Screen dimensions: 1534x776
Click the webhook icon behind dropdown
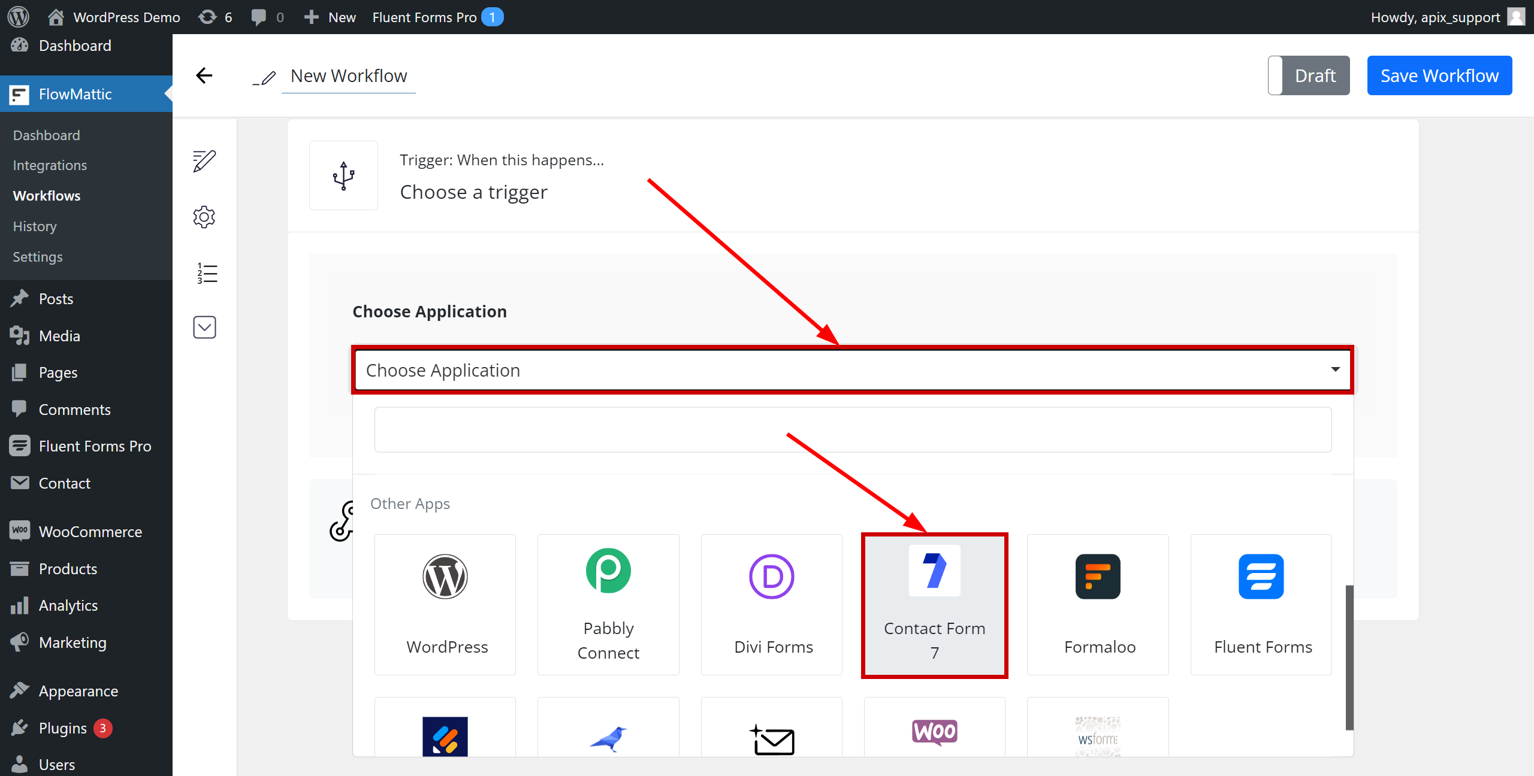[342, 521]
